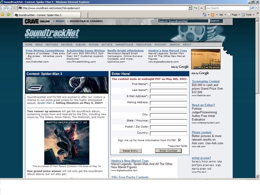Open a new blank browser tab
Image resolution: width=260 pixels, height=195 pixels.
pyautogui.click(x=84, y=15)
